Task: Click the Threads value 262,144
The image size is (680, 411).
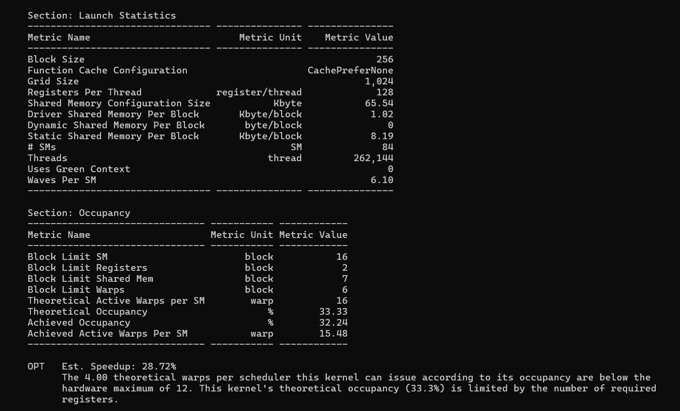Action: 373,158
